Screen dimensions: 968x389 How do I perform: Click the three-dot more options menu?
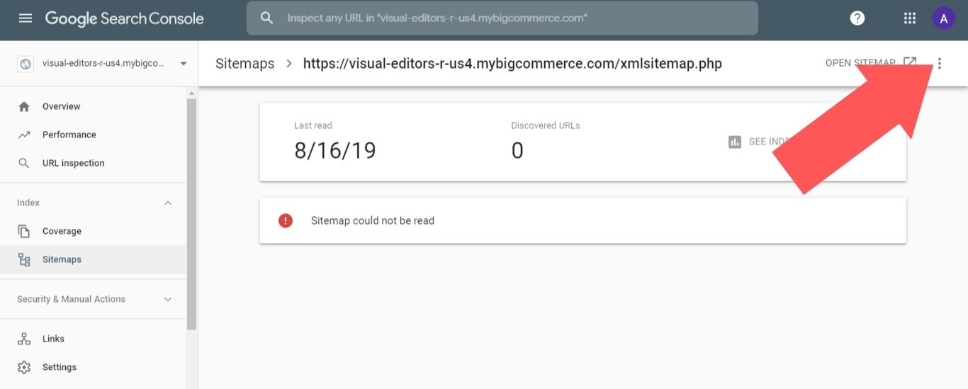940,64
